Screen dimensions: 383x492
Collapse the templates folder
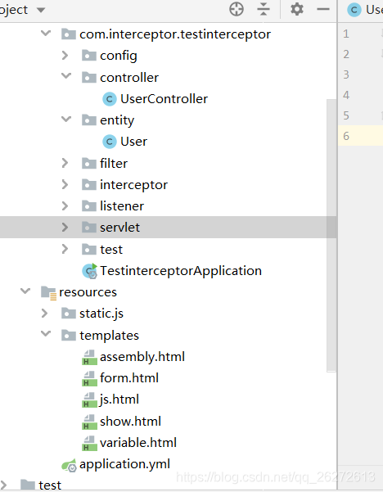tap(46, 333)
